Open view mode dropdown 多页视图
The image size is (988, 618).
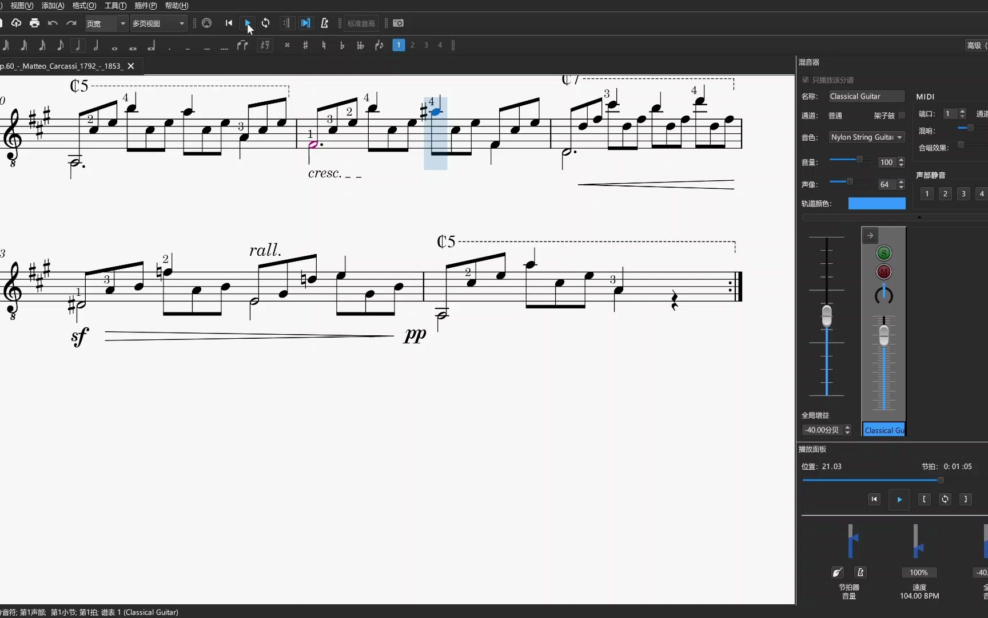pyautogui.click(x=158, y=23)
